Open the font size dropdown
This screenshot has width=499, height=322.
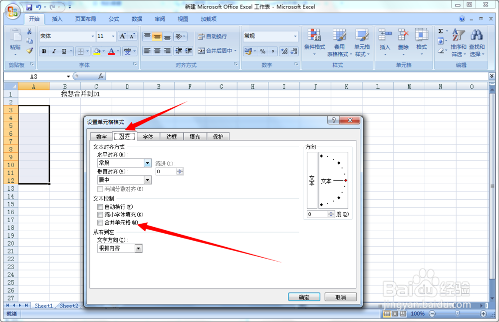coord(113,36)
